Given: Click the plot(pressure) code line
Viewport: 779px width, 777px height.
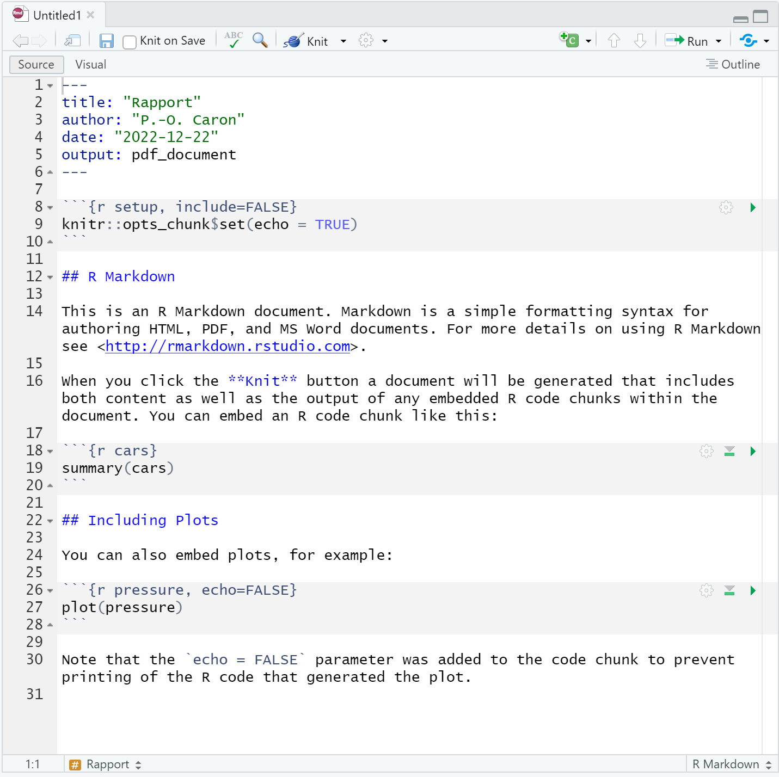Looking at the screenshot, I should click(x=122, y=607).
